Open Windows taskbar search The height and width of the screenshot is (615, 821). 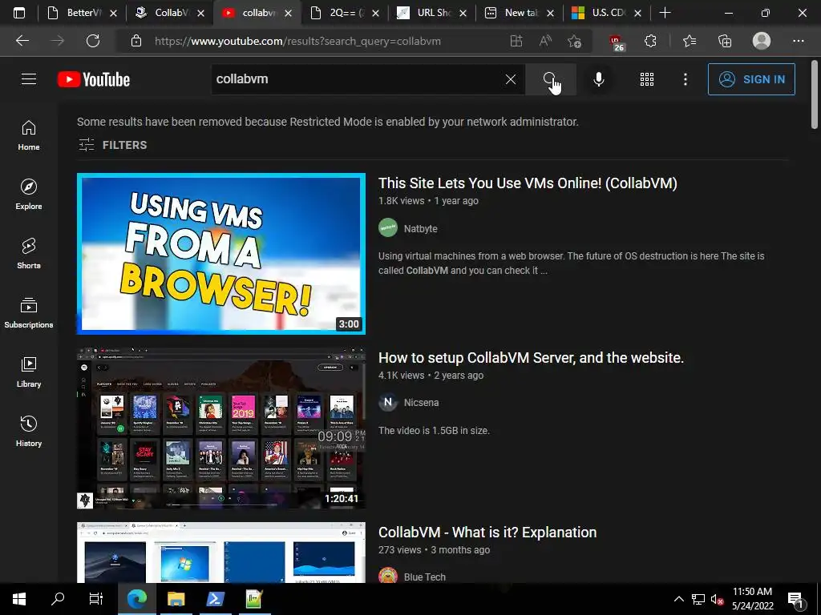pos(58,599)
